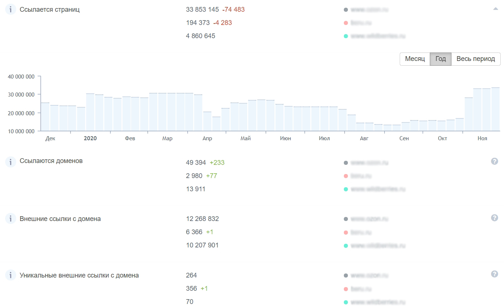Expand the "Ссылаются доменов" section title
504x308 pixels.
[51, 161]
